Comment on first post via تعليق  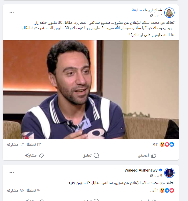[91, 155]
